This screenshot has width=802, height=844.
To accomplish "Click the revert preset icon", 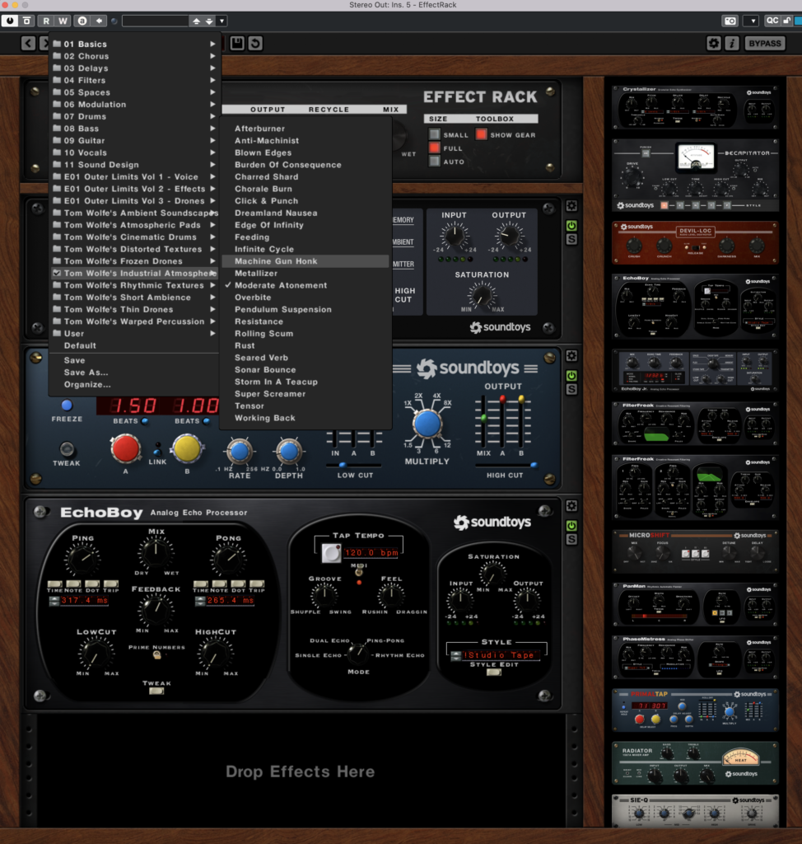I will tap(255, 43).
